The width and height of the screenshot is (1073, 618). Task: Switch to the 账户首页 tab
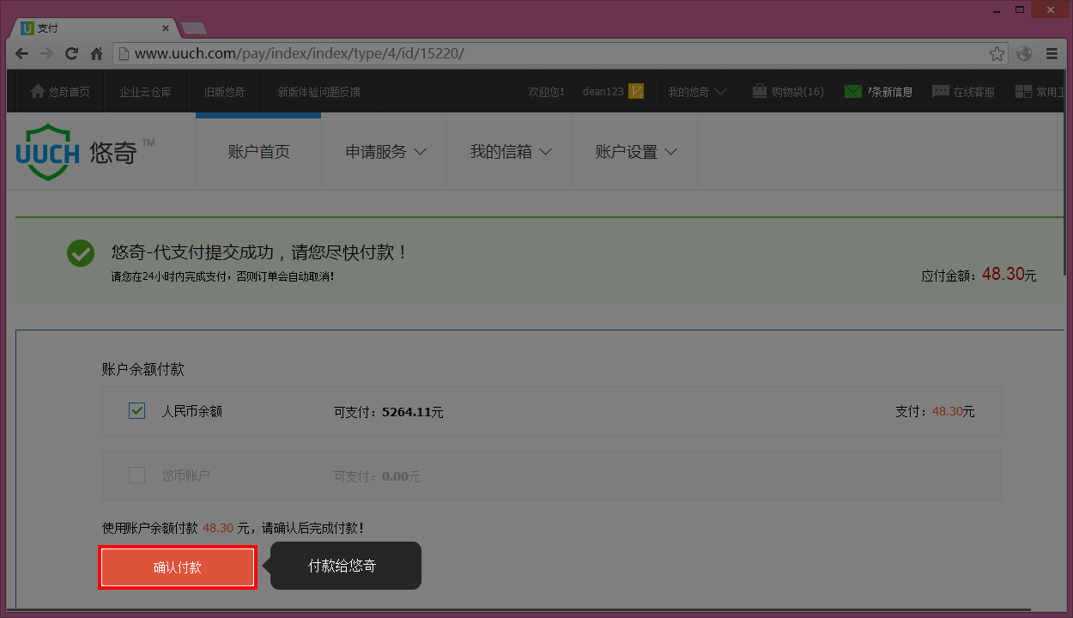click(258, 152)
